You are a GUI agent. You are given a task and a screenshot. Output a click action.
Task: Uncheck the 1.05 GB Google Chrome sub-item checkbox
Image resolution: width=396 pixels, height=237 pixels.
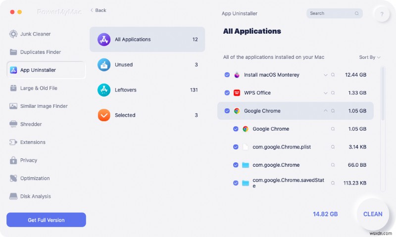[x=236, y=129]
